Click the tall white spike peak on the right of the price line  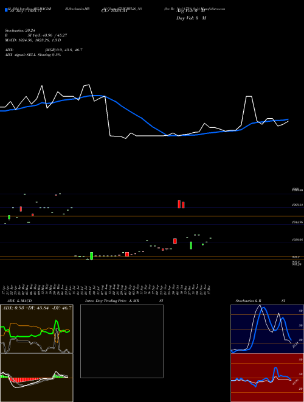coord(249,96)
